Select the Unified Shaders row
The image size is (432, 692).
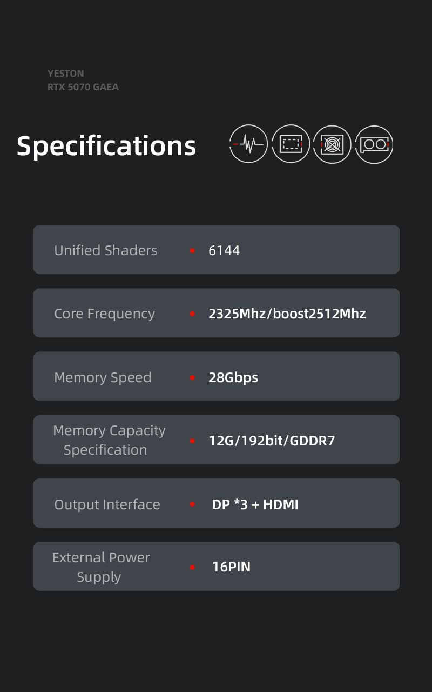(216, 250)
